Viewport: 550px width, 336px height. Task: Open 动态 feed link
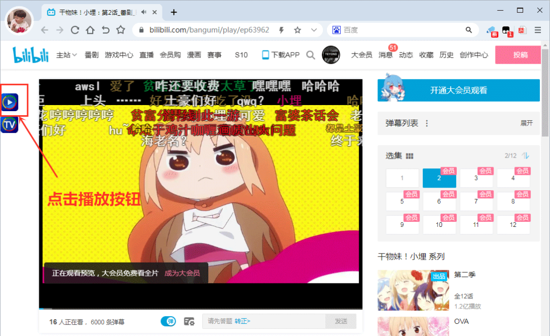pyautogui.click(x=406, y=55)
